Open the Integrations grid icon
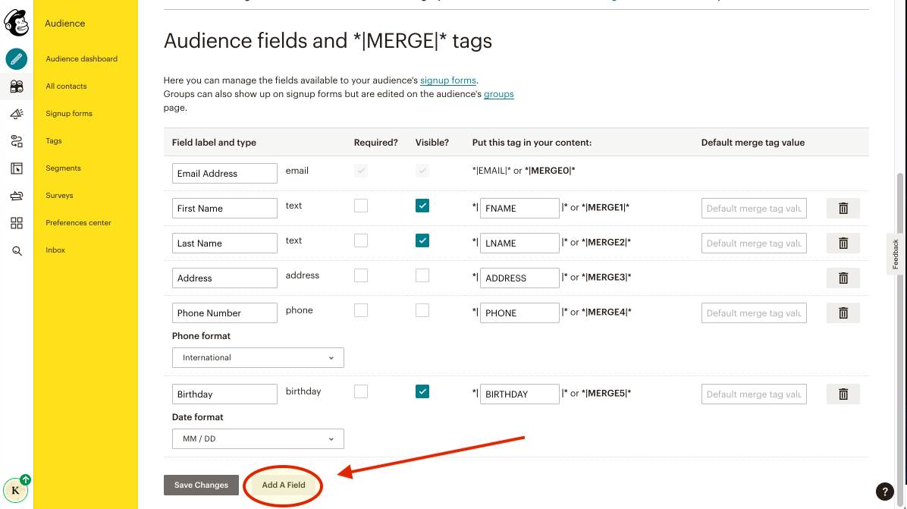This screenshot has width=907, height=509. pyautogui.click(x=16, y=223)
